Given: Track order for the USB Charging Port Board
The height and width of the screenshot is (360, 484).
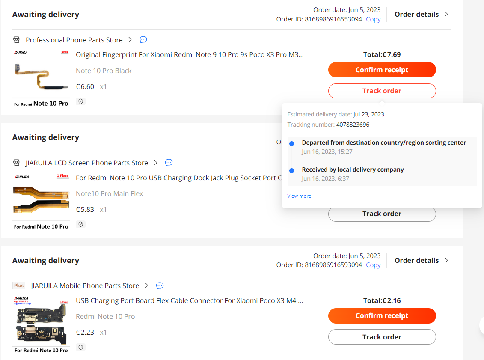Looking at the screenshot, I should pos(382,337).
